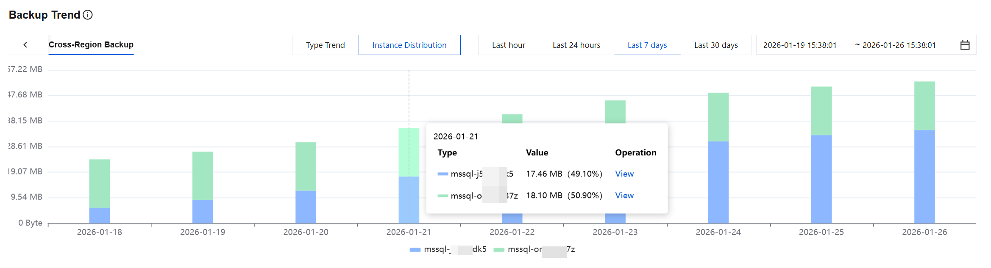
Task: Choose the Last 24 hours range
Action: 576,45
